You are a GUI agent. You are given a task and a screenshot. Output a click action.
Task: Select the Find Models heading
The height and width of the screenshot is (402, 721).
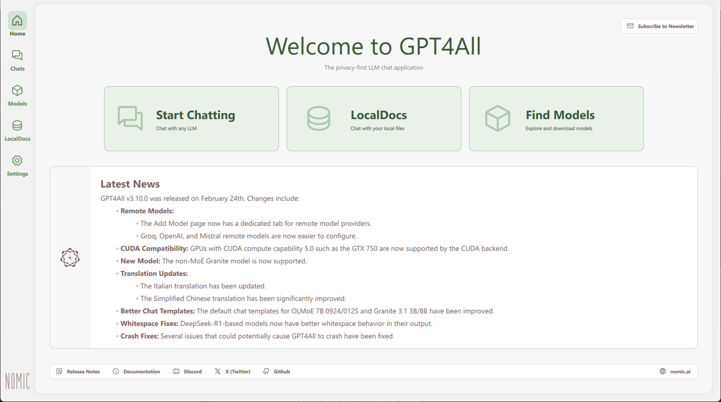click(x=560, y=115)
